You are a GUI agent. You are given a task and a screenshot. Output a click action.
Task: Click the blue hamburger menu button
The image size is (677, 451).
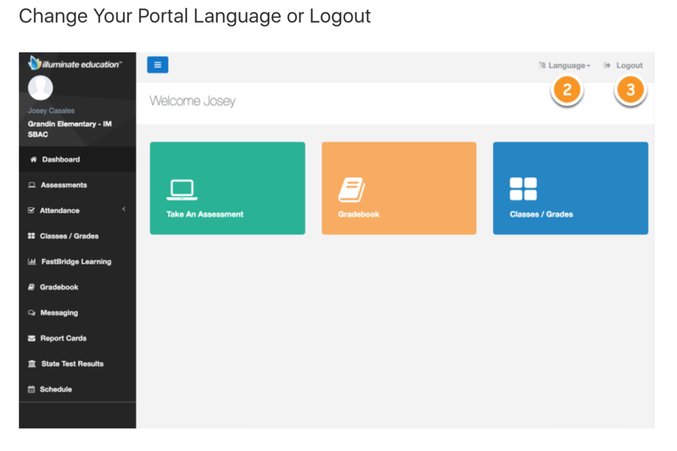coord(157,65)
